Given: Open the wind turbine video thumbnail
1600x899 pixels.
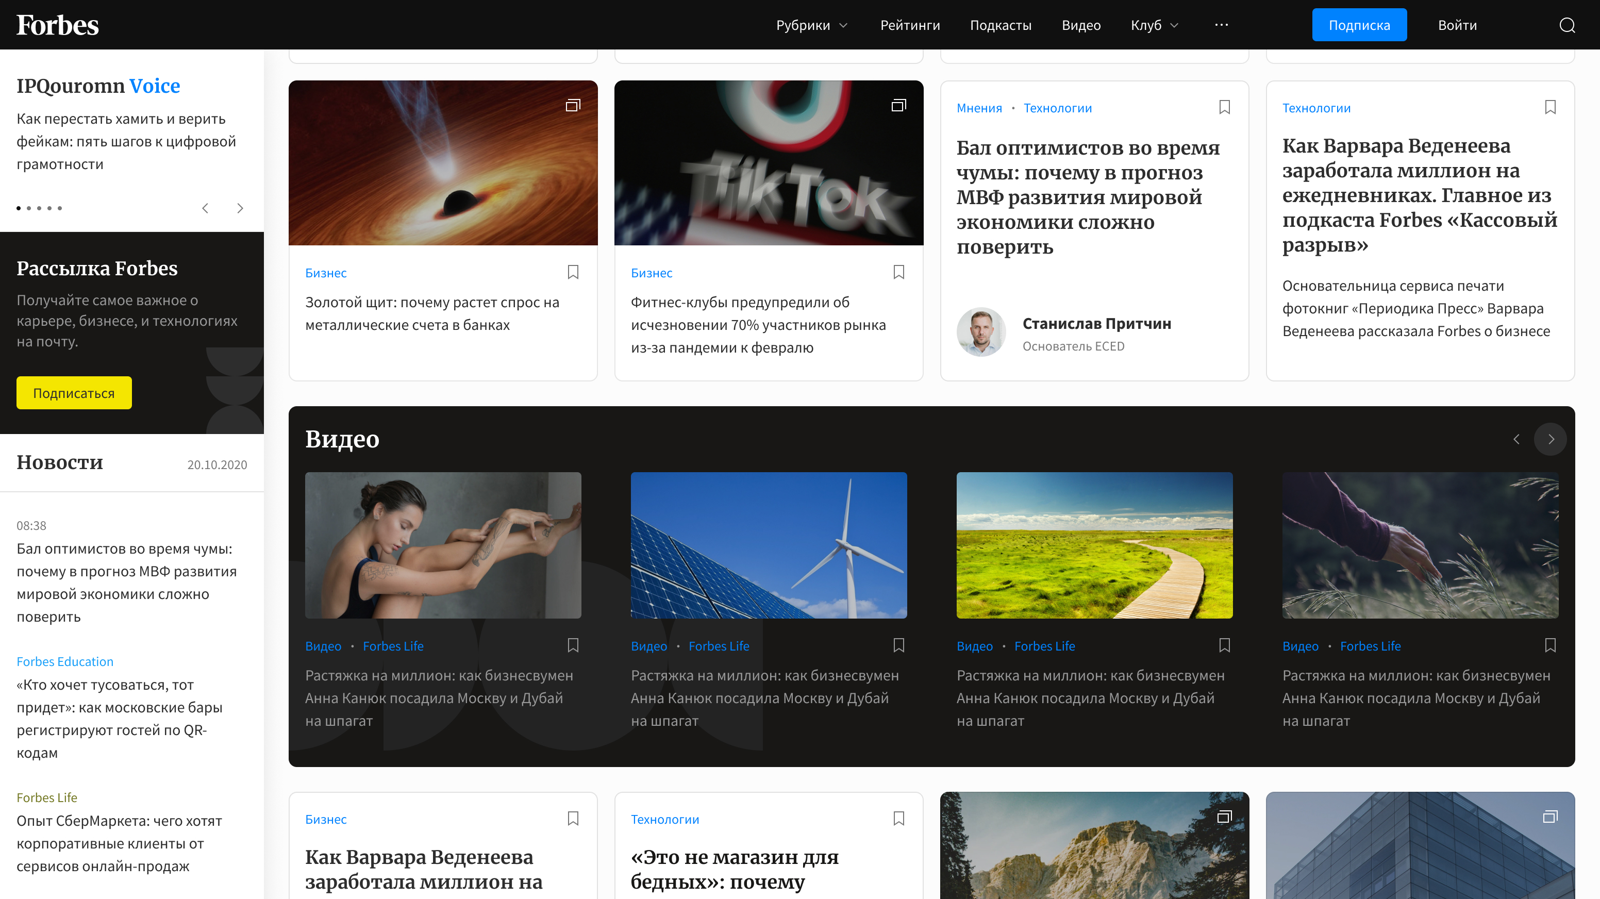Looking at the screenshot, I should click(x=769, y=545).
